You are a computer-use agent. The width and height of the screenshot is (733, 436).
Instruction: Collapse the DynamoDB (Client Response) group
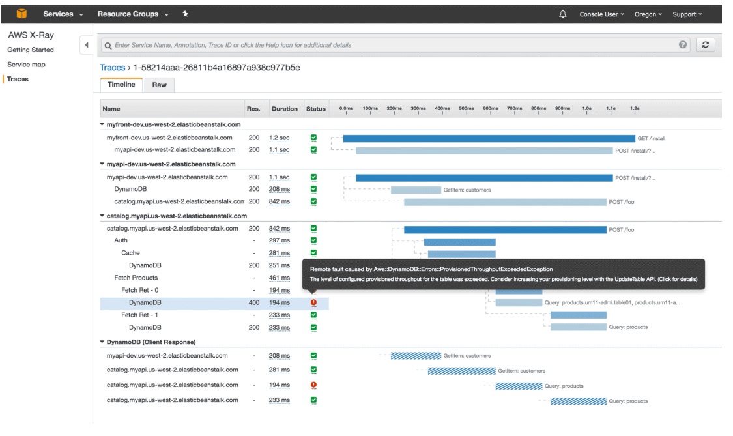point(102,342)
